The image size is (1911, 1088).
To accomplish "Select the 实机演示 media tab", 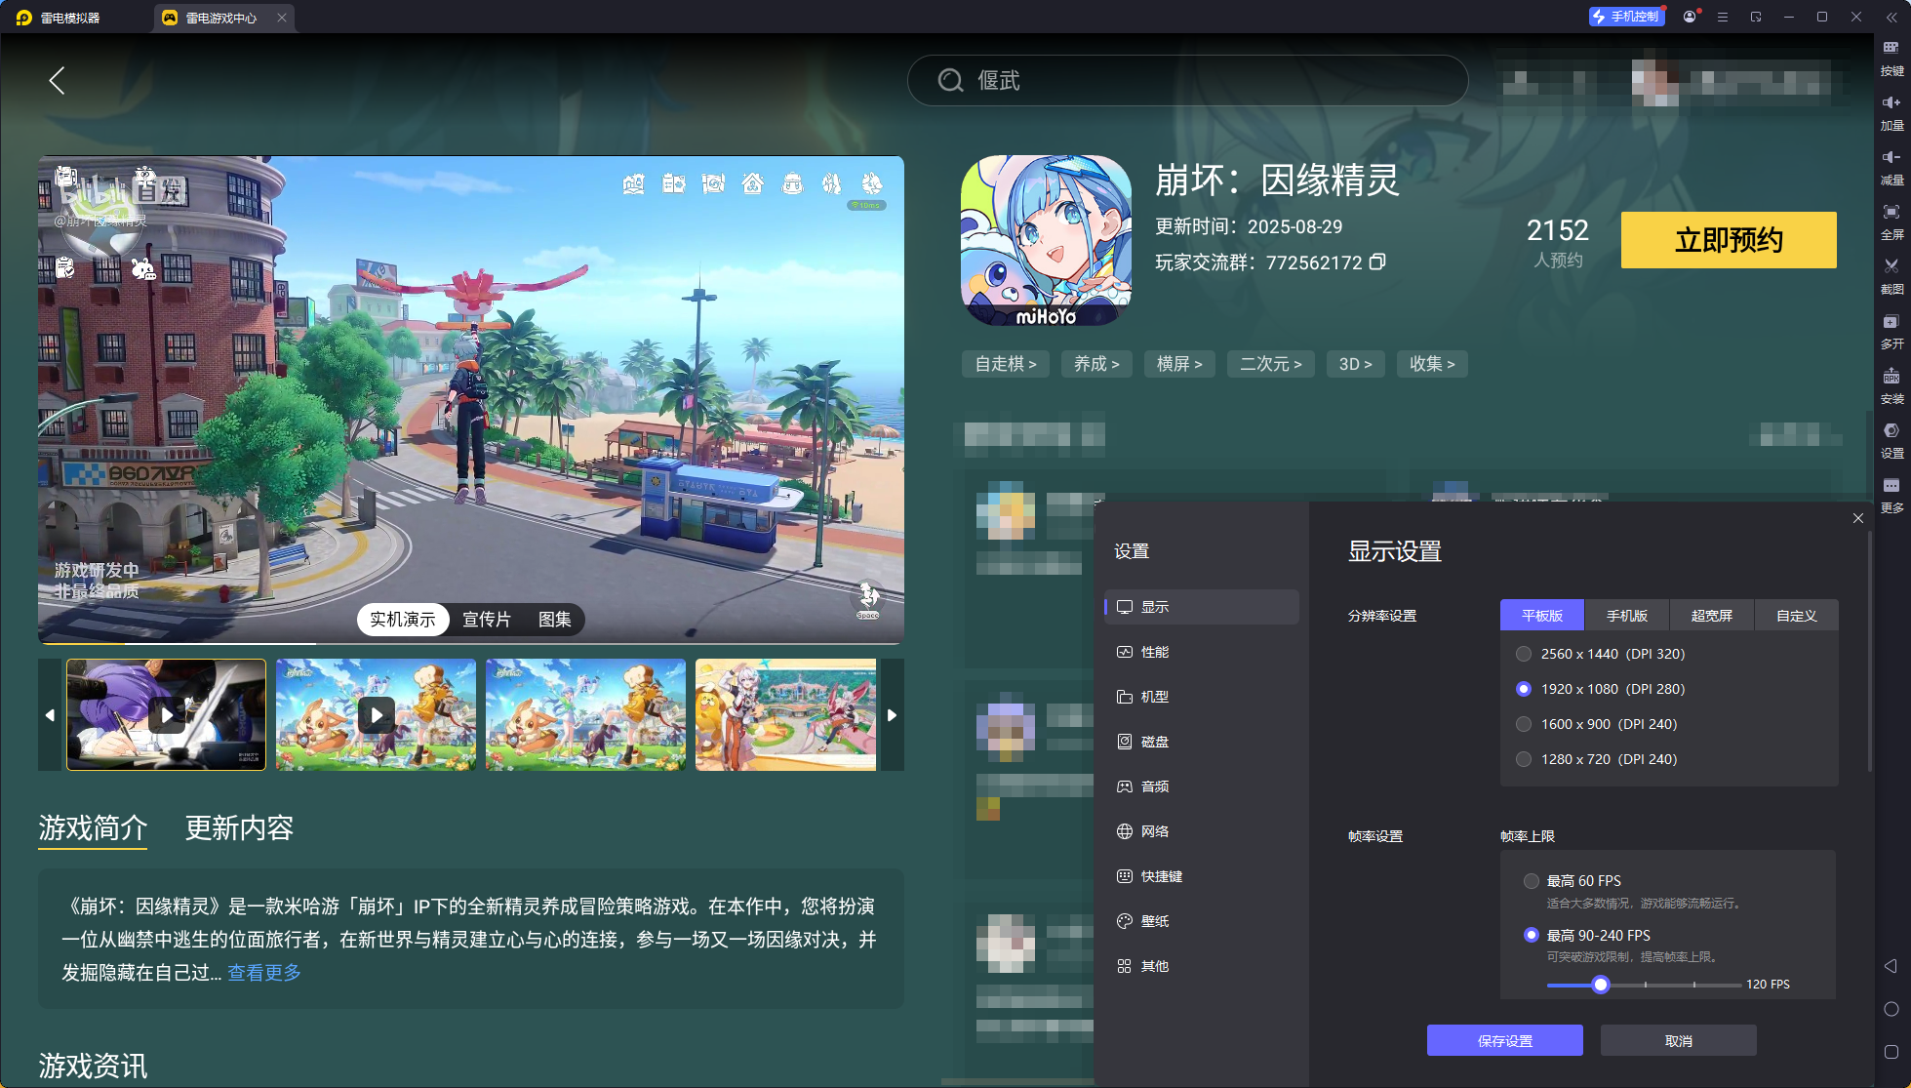I will click(403, 620).
